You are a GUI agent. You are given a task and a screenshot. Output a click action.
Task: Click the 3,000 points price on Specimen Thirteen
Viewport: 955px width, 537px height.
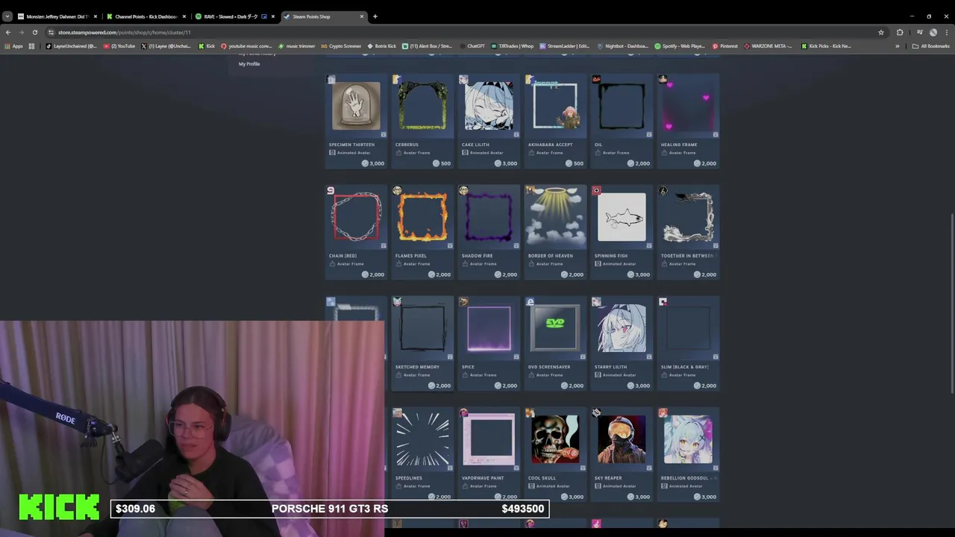[372, 163]
